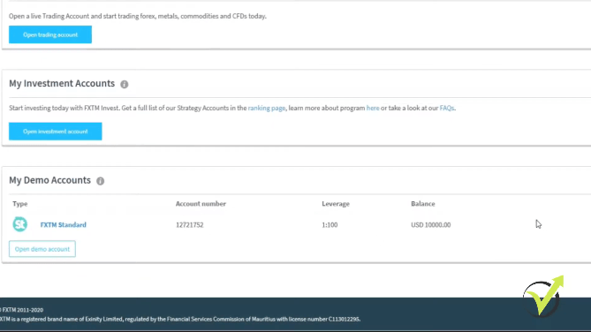Click the FXTM 2011-2020 copyright text
This screenshot has width=591, height=332.
click(x=22, y=310)
